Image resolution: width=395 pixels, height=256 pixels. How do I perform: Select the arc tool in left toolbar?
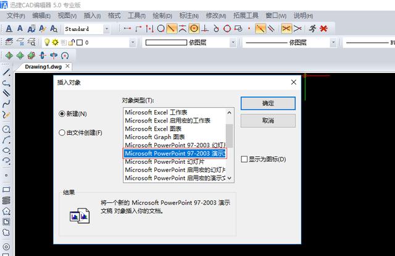point(6,140)
